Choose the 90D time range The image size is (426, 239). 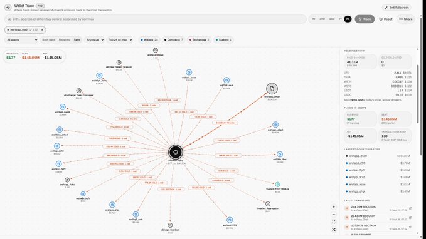tap(332, 19)
